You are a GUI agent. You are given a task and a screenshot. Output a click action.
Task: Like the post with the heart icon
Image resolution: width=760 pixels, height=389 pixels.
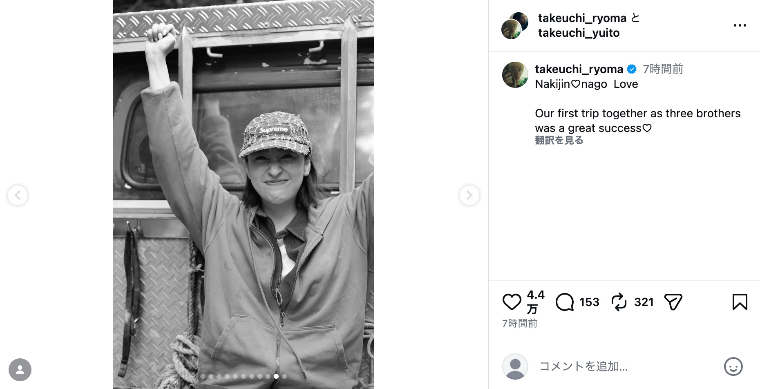pyautogui.click(x=511, y=302)
